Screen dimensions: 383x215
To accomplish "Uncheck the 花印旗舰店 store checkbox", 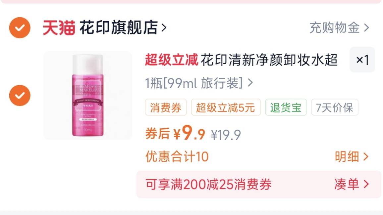I will [x=20, y=27].
